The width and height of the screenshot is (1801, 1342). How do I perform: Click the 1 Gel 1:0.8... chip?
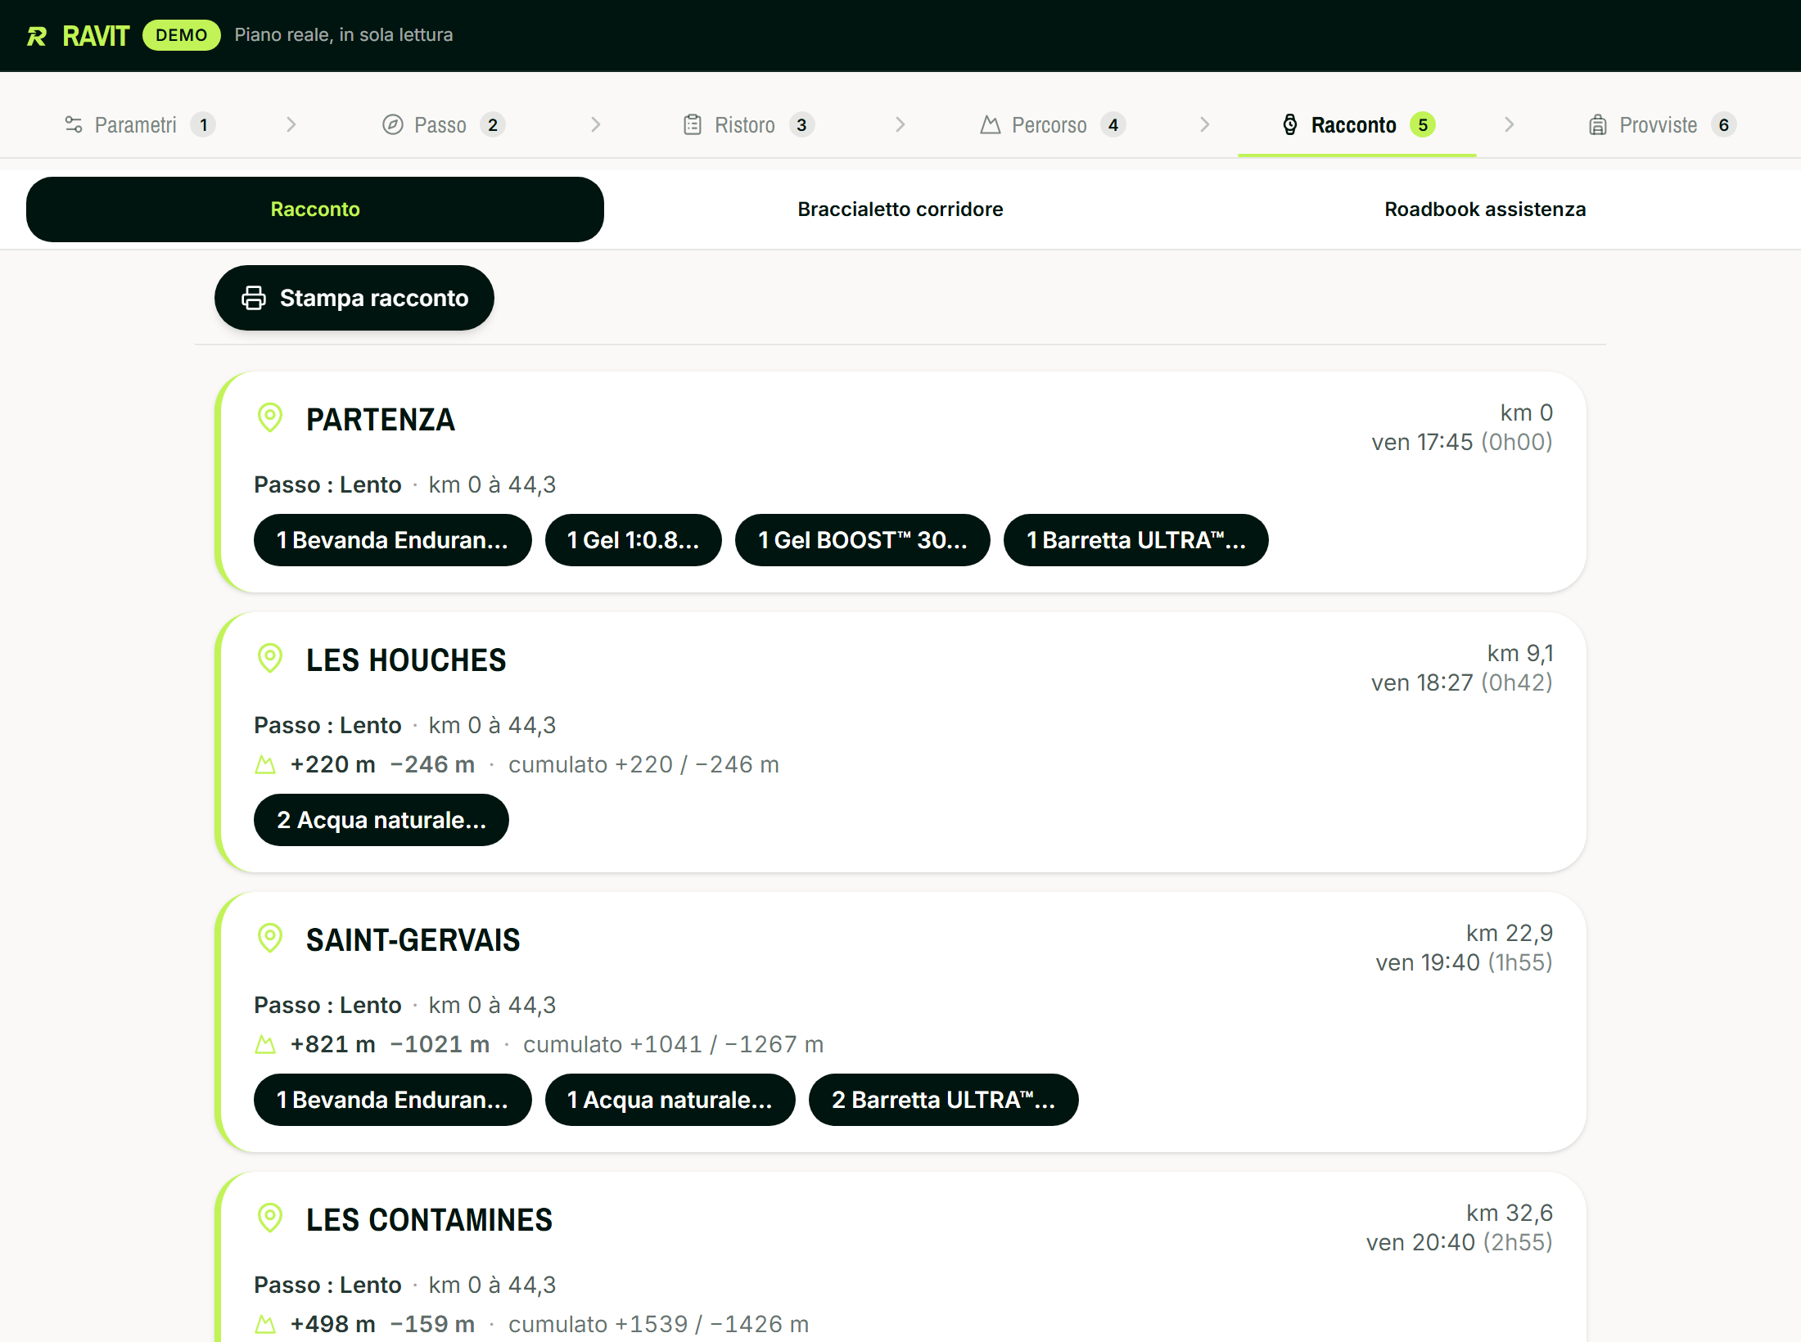(634, 540)
